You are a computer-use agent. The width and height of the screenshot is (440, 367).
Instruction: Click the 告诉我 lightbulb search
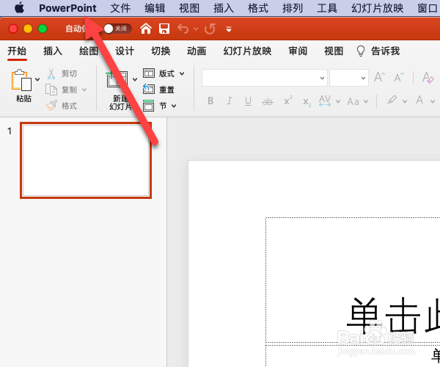[x=378, y=51]
